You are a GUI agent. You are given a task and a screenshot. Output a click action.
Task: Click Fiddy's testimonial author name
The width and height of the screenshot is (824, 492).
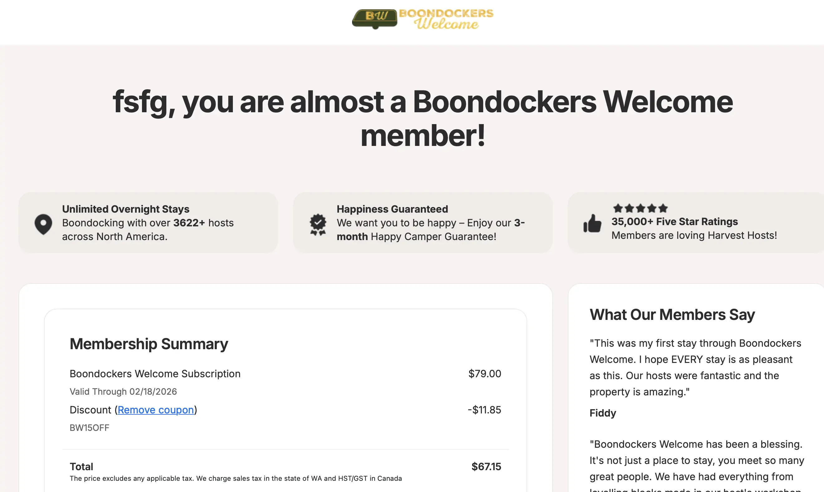point(603,413)
